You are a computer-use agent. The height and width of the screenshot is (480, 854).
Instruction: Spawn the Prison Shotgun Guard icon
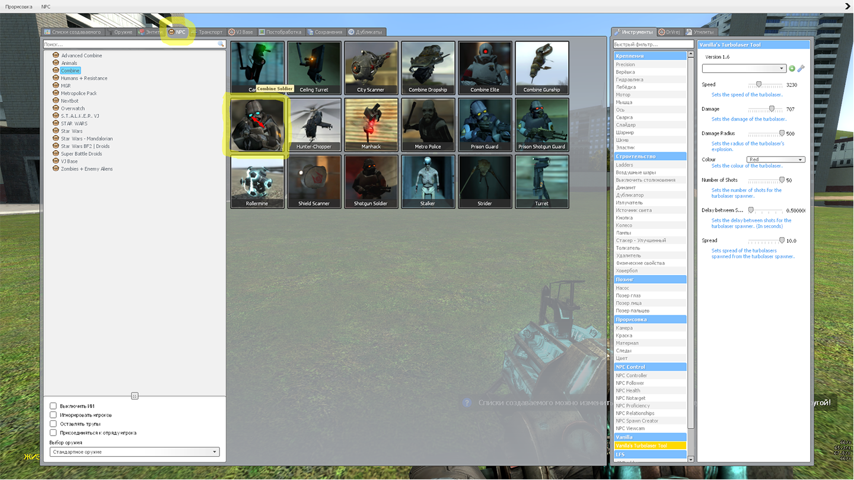point(542,125)
